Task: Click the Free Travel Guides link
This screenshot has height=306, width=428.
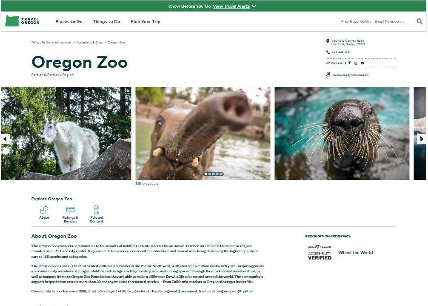Action: 356,21
